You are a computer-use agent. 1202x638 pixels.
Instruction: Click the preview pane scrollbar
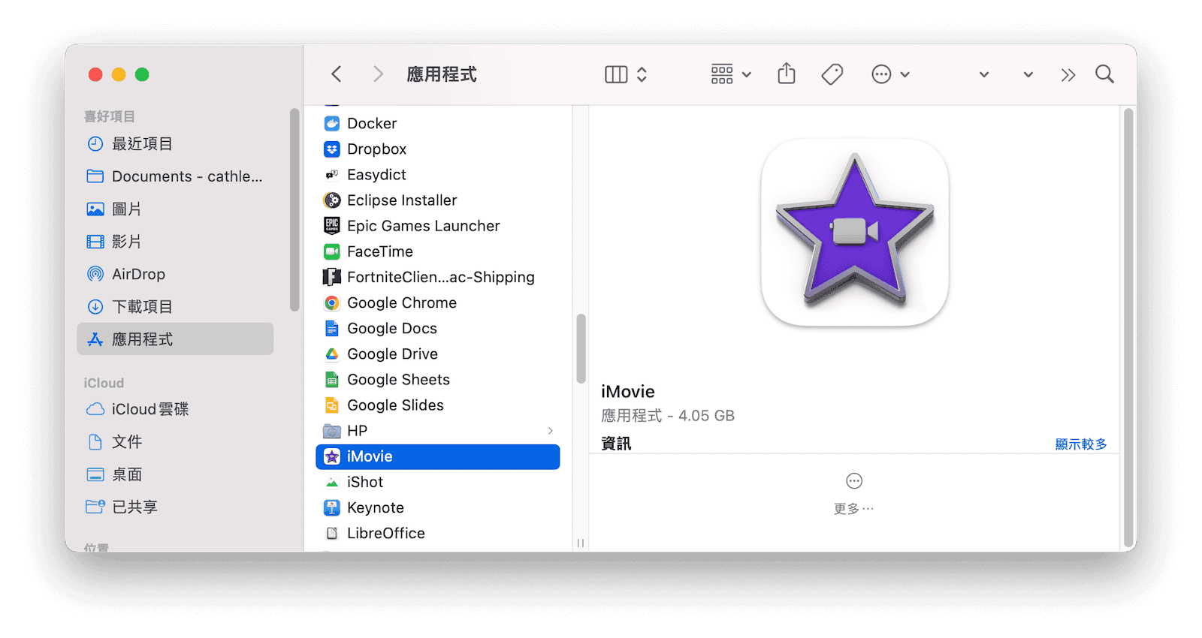[1128, 328]
